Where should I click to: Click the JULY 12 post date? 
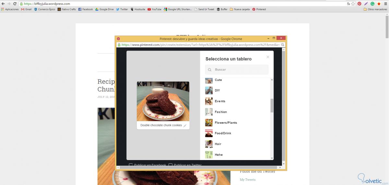(x=106, y=97)
